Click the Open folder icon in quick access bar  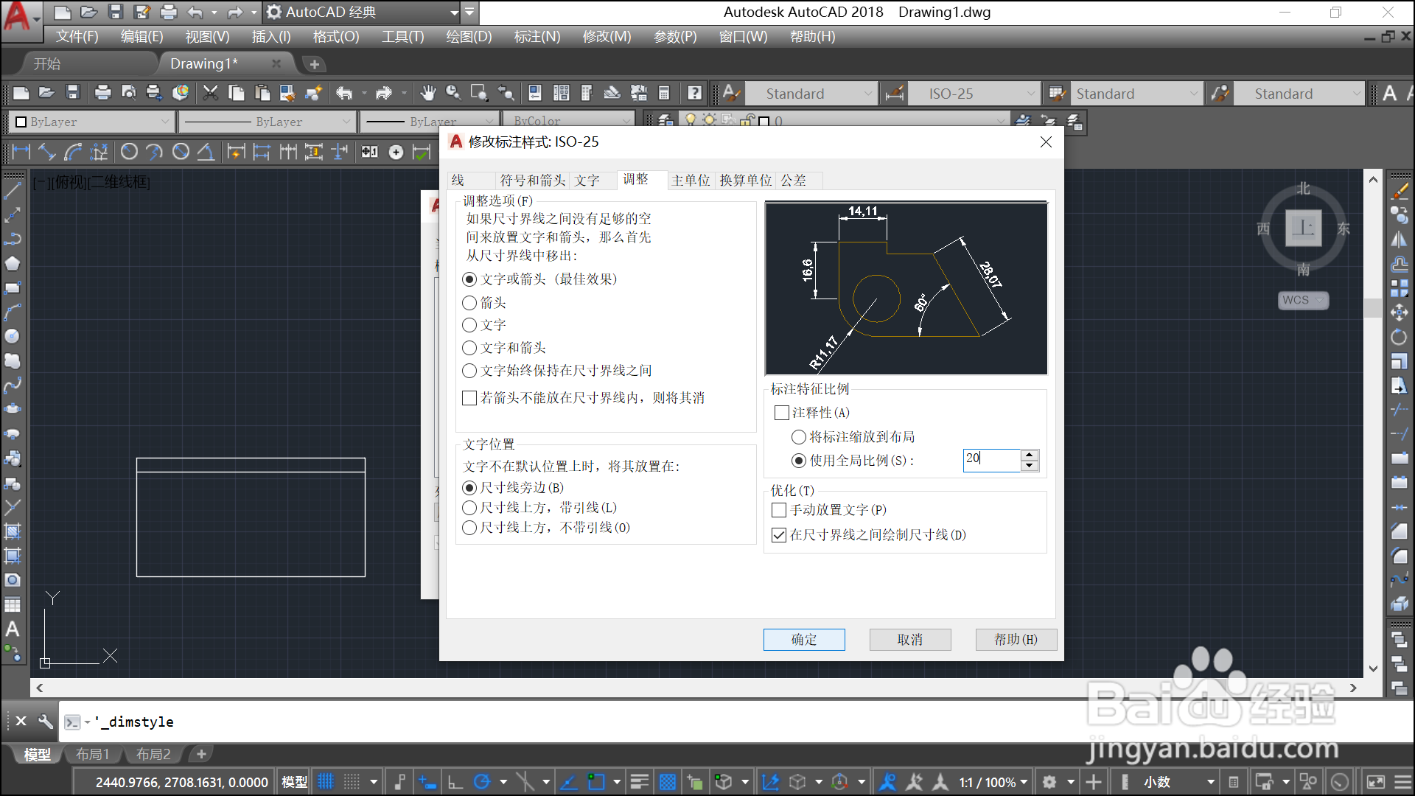pyautogui.click(x=88, y=12)
